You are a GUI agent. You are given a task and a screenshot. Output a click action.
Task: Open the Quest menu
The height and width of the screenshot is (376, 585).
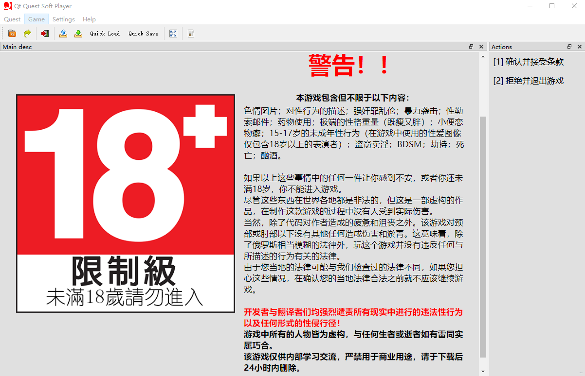tap(12, 19)
